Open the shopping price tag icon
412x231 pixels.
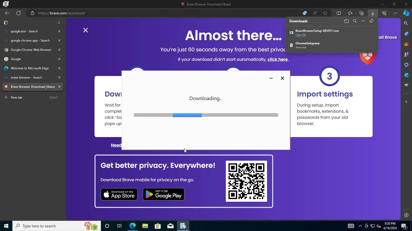[305, 13]
